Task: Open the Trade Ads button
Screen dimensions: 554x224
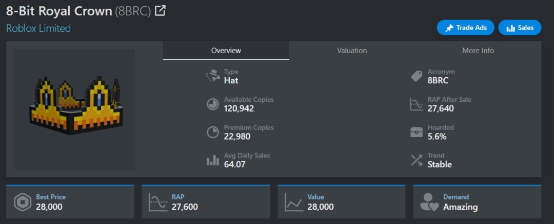Action: click(465, 28)
